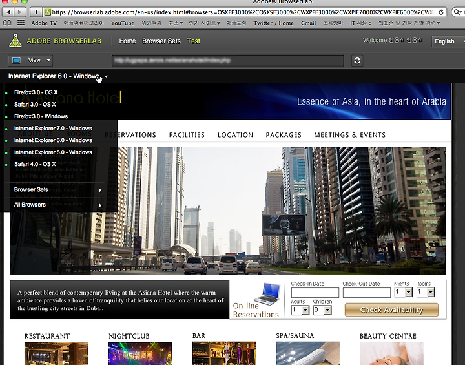Click the blue monitor View icon
The image size is (465, 365).
pos(16,61)
